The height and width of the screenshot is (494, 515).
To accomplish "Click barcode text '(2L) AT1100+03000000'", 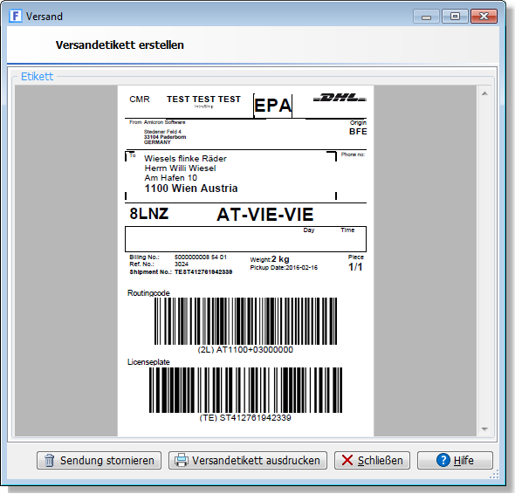I will click(245, 349).
